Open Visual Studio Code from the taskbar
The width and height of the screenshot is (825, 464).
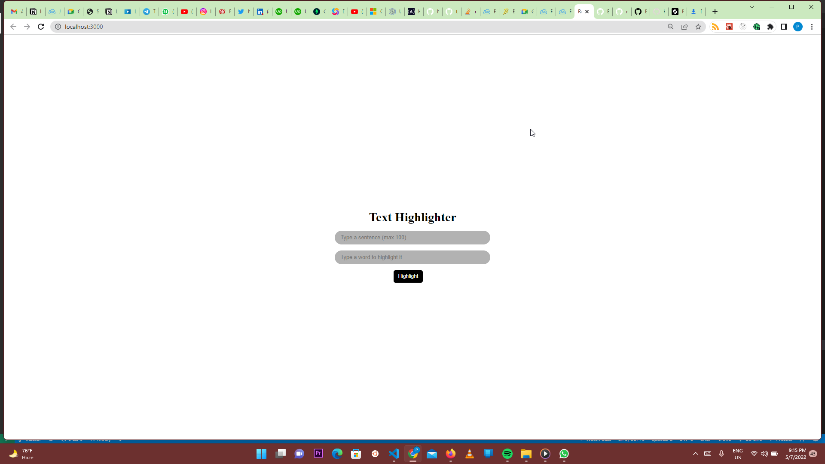point(394,453)
